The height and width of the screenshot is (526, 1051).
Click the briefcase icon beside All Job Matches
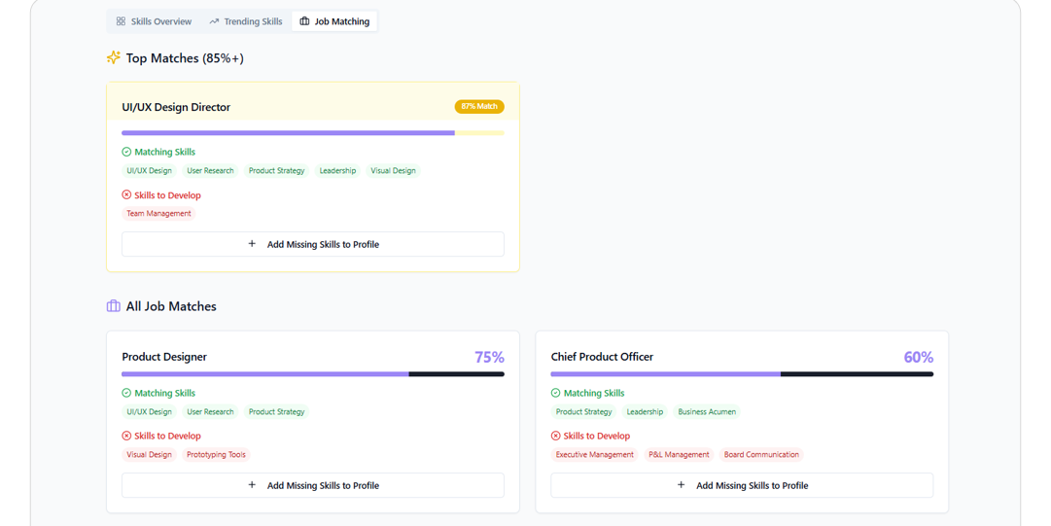(x=114, y=306)
